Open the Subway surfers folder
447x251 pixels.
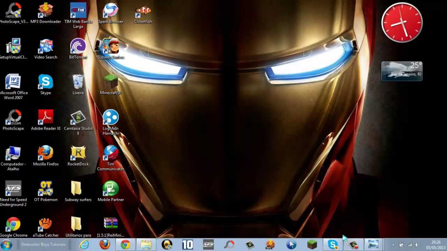pyautogui.click(x=78, y=191)
